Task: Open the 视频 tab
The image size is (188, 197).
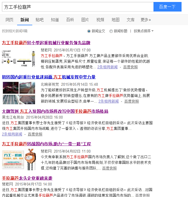Action: 100,20
